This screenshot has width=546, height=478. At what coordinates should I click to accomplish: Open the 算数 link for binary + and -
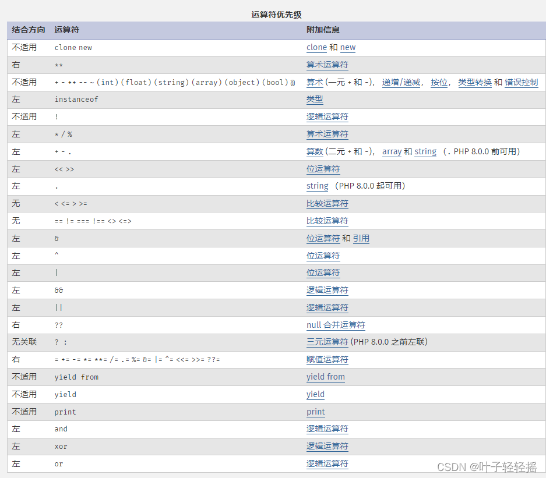315,151
